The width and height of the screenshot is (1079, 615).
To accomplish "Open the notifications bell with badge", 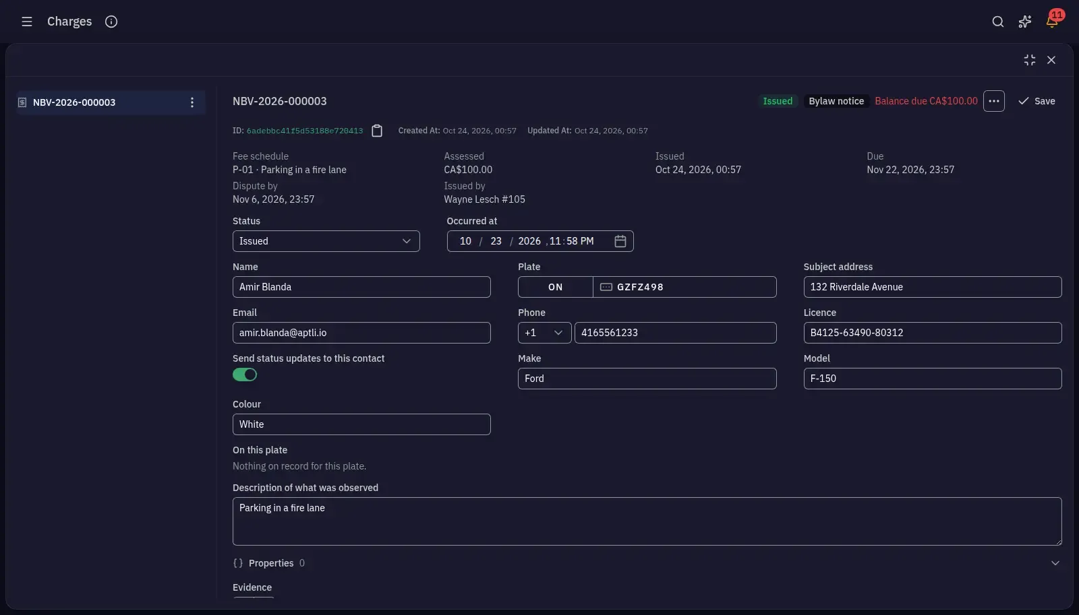I will pos(1052,20).
